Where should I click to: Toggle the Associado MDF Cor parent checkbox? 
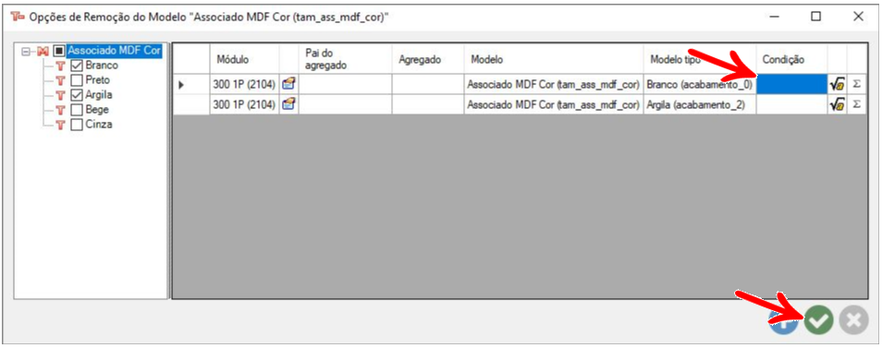[x=59, y=51]
